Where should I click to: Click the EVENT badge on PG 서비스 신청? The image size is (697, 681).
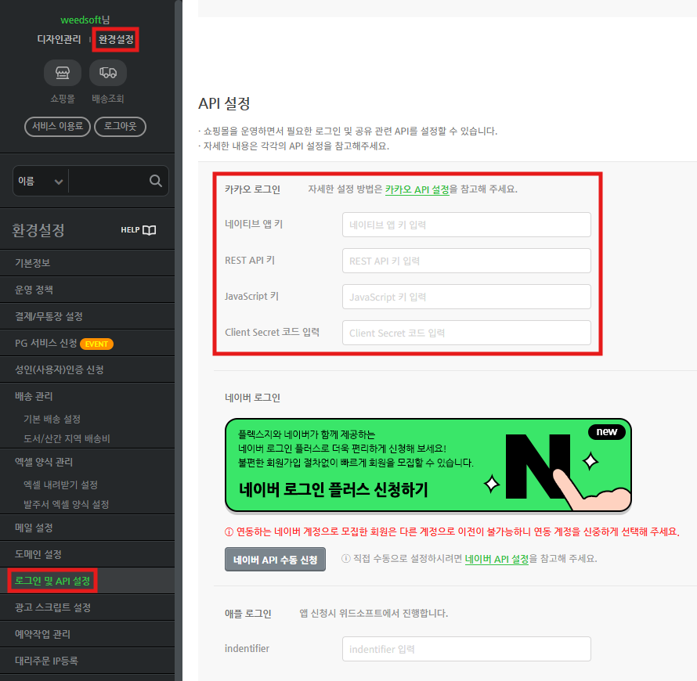[96, 344]
